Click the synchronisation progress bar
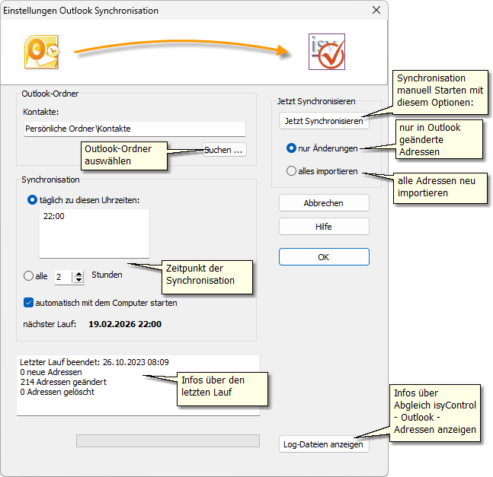 tap(168, 440)
